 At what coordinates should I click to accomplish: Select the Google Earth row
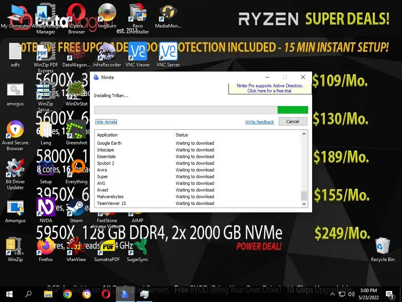(197, 143)
